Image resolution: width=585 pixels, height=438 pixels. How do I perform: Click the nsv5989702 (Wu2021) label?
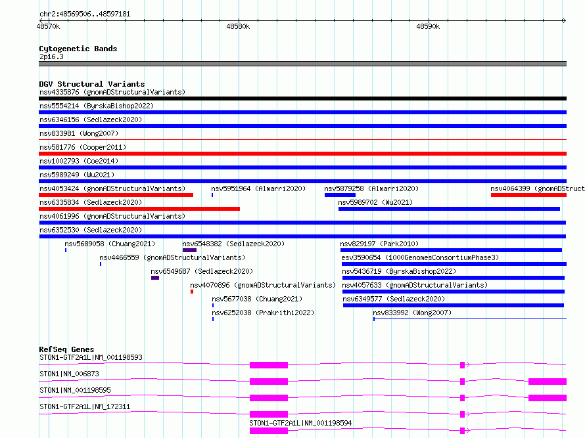[x=375, y=202]
